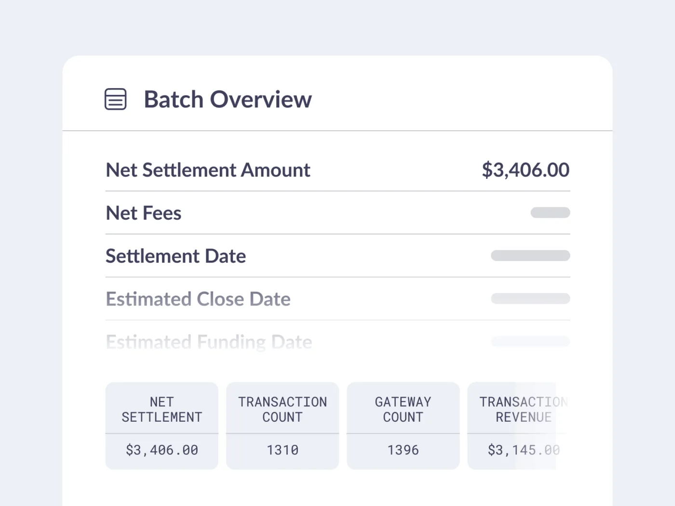Click the 1310 transaction count value
The height and width of the screenshot is (506, 675).
click(x=283, y=450)
